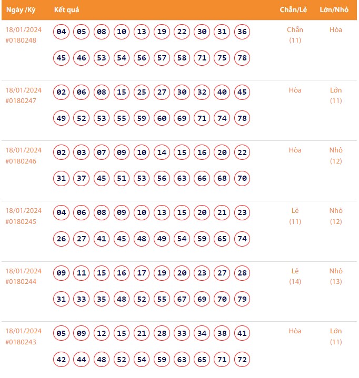Image resolution: width=359 pixels, height=378 pixels.
Task: Click the "Ngày /Kỳ" column header
Action: [x=21, y=10]
